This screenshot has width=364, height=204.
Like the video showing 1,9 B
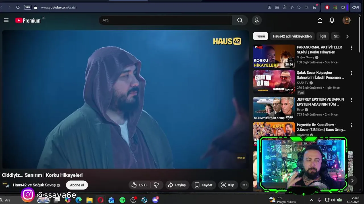point(139,185)
